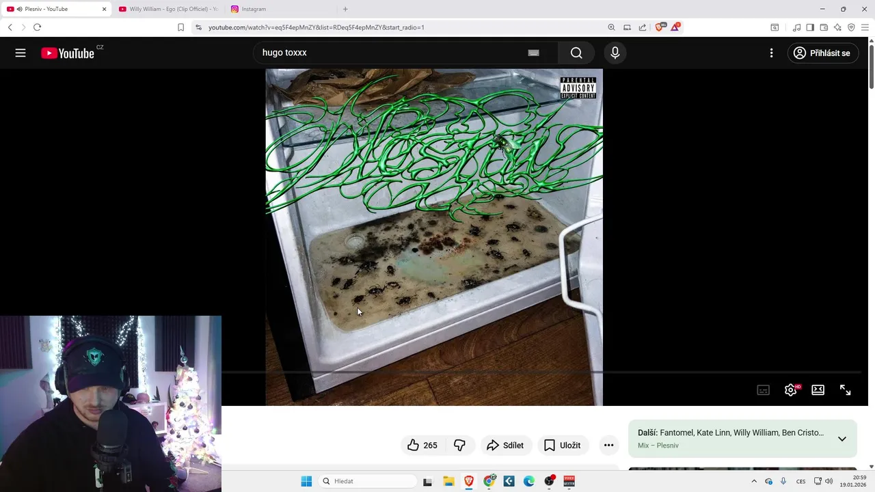Open a new browser tab
The image size is (875, 492).
click(x=345, y=9)
